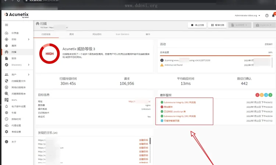This screenshot has width=276, height=165.
Task: Click the confirmed paths value '442'
Action: [244, 84]
